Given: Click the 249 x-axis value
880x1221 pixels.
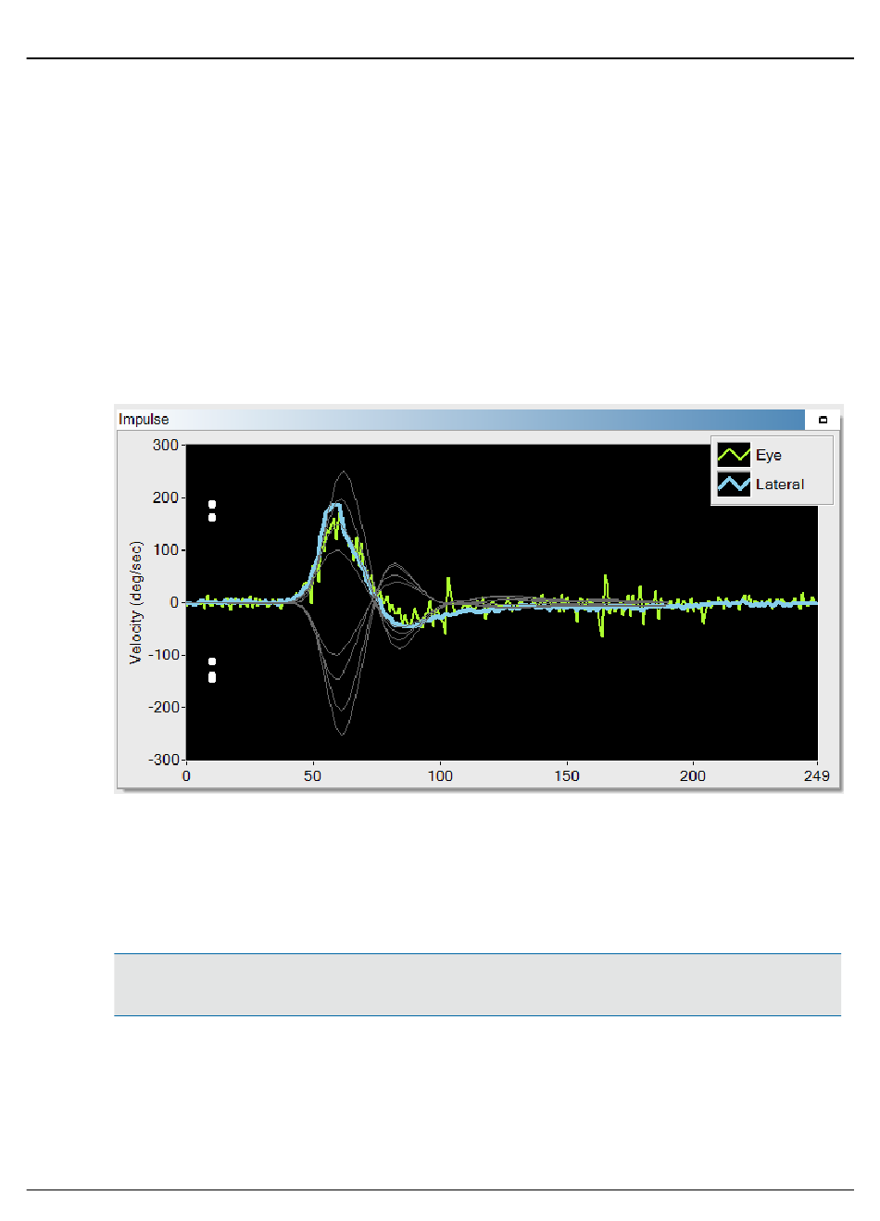Looking at the screenshot, I should pyautogui.click(x=816, y=776).
